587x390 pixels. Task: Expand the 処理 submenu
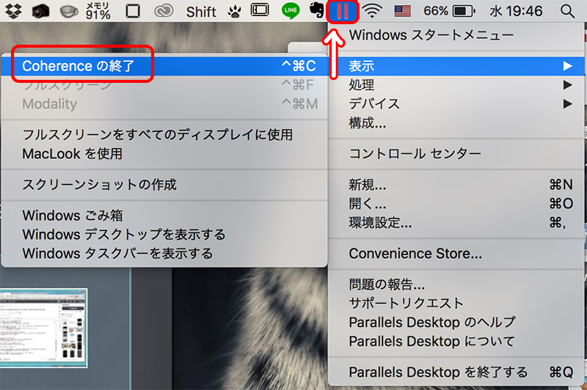pos(456,85)
